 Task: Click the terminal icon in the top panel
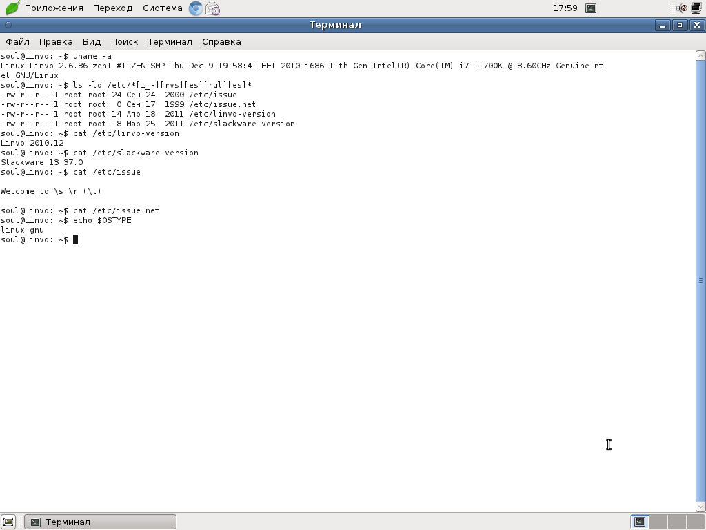click(x=591, y=8)
